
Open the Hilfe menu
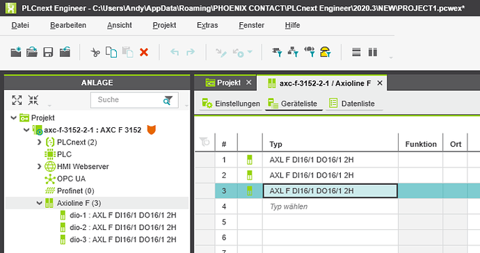[292, 26]
